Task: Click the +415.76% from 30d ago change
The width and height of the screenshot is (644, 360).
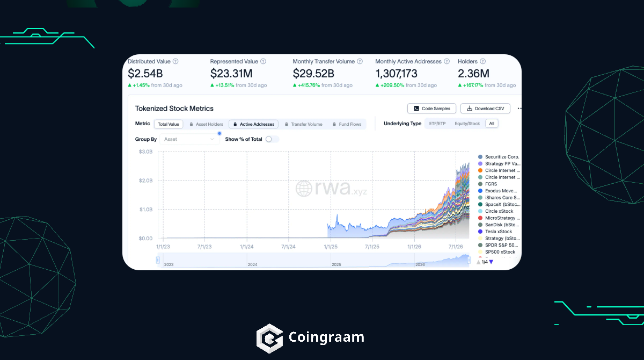Action: click(x=323, y=85)
